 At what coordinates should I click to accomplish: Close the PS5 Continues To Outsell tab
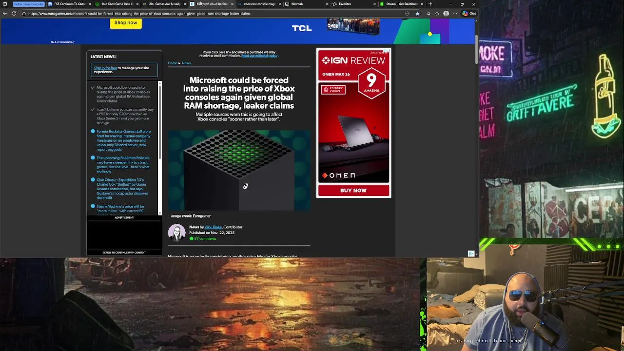90,4
